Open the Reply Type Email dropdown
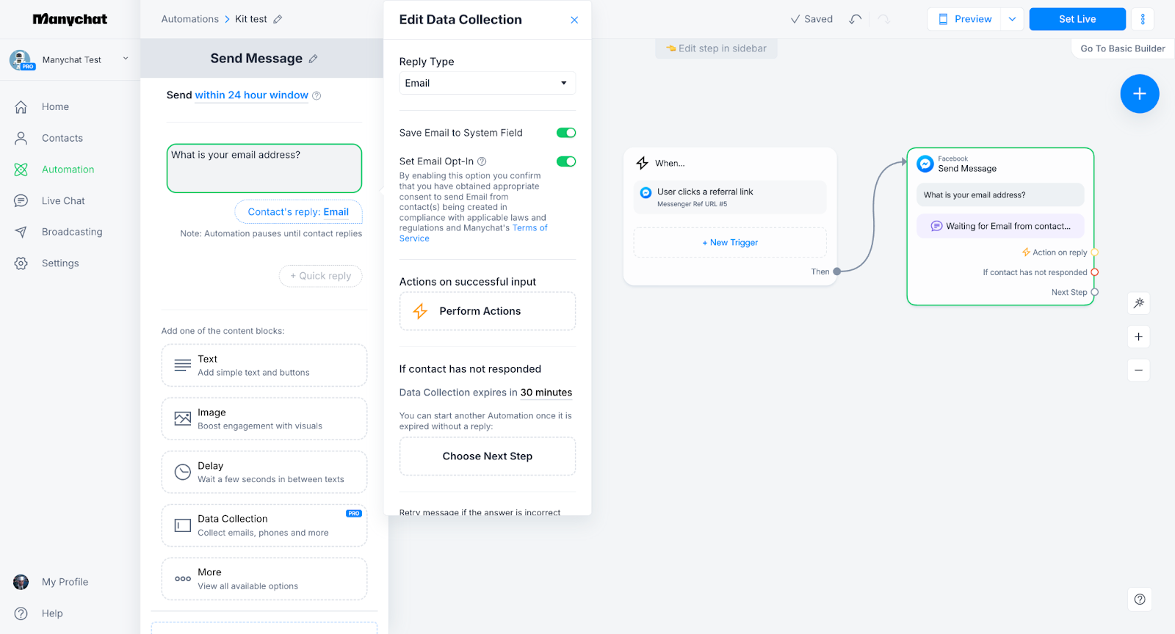This screenshot has height=634, width=1175. [x=487, y=83]
